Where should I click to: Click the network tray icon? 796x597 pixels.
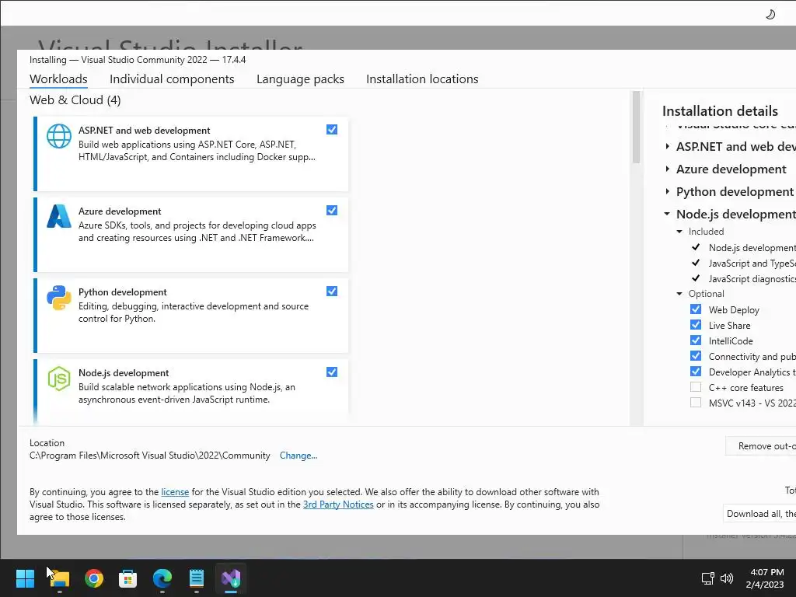[707, 578]
